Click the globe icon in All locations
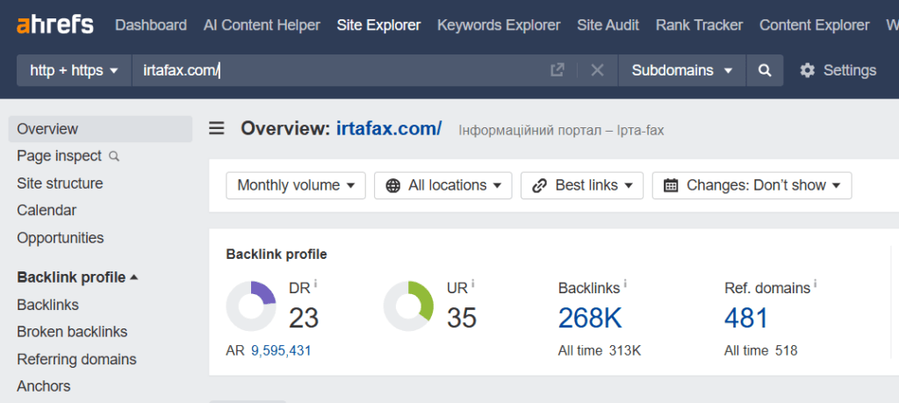 pos(392,186)
